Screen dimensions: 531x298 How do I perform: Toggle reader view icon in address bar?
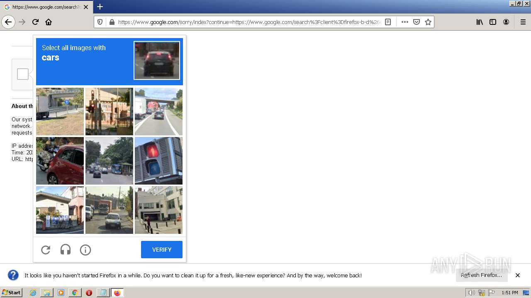coord(388,22)
